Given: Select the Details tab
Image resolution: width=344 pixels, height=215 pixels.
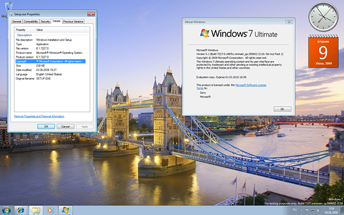Looking at the screenshot, I should coord(56,21).
